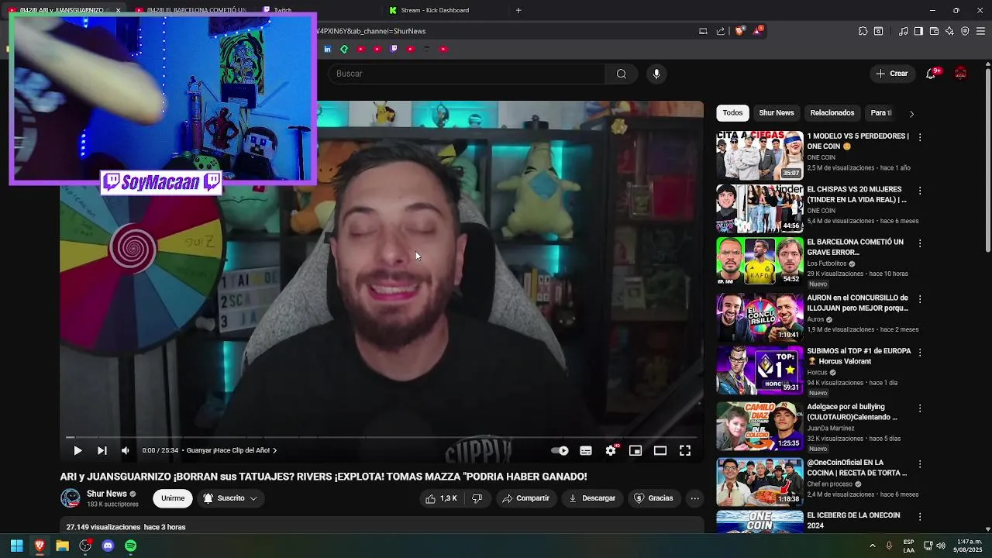The width and height of the screenshot is (992, 558).
Task: Open the browser hamburger menu
Action: point(981,31)
